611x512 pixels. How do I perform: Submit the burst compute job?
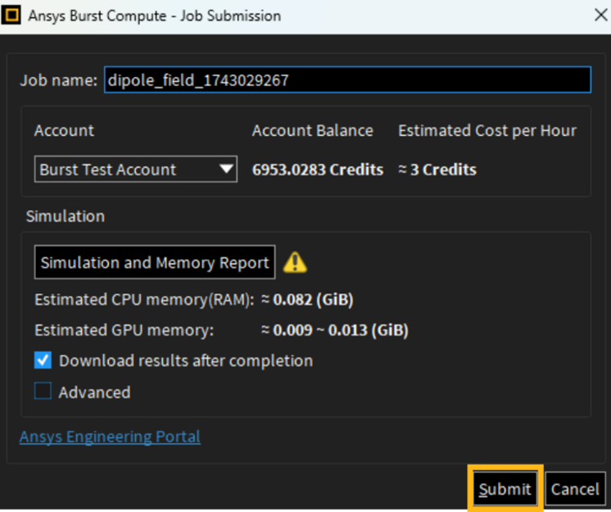[x=505, y=489]
